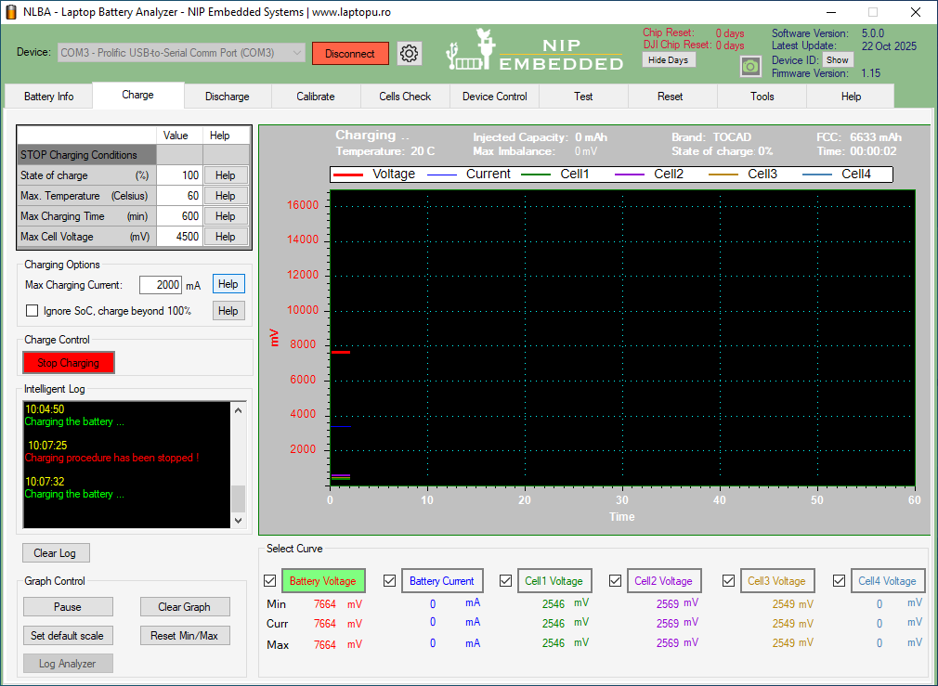Toggle the Battery Voltage curve checkbox
The height and width of the screenshot is (686, 938).
(x=270, y=581)
